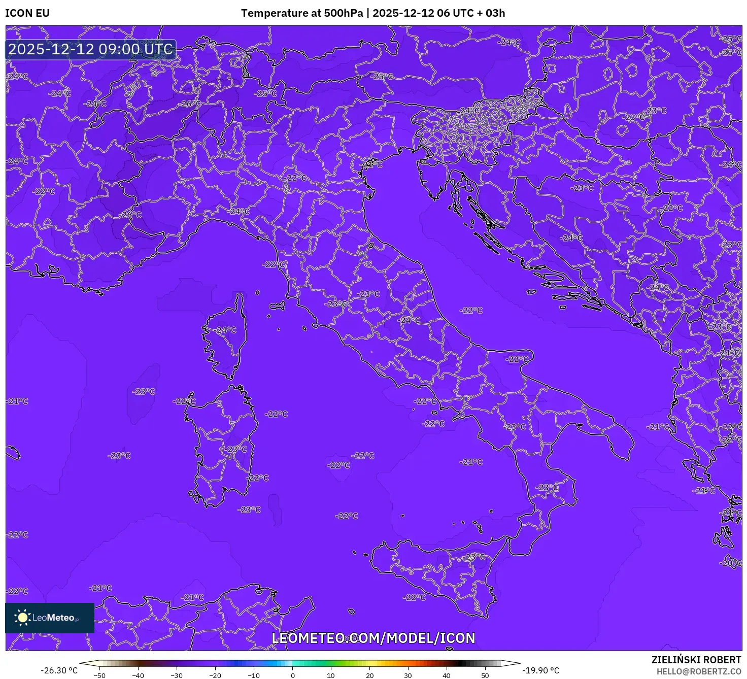Viewport: 747px width, 679px height.
Task: Expand the map title header
Action: [373, 13]
